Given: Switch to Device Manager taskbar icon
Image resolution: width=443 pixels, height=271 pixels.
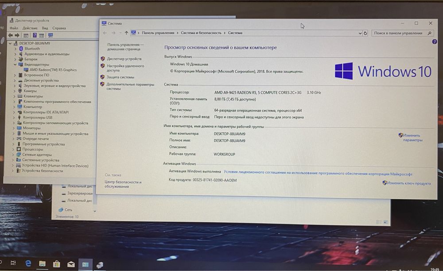Looking at the screenshot, I should click(100, 265).
